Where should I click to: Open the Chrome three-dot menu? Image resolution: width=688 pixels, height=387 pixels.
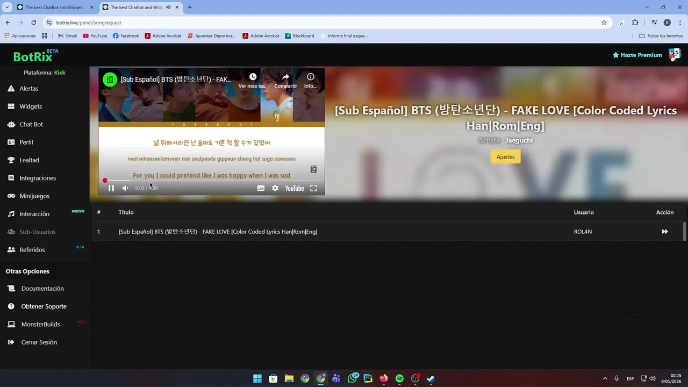point(680,23)
